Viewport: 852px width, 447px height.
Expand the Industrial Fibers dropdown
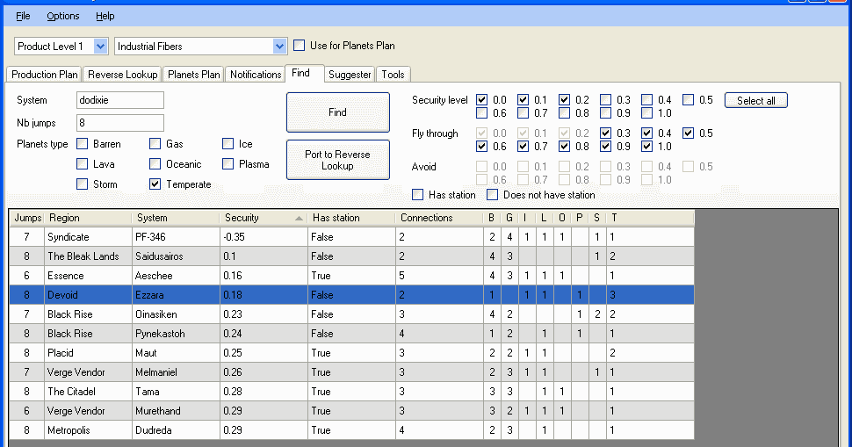279,47
